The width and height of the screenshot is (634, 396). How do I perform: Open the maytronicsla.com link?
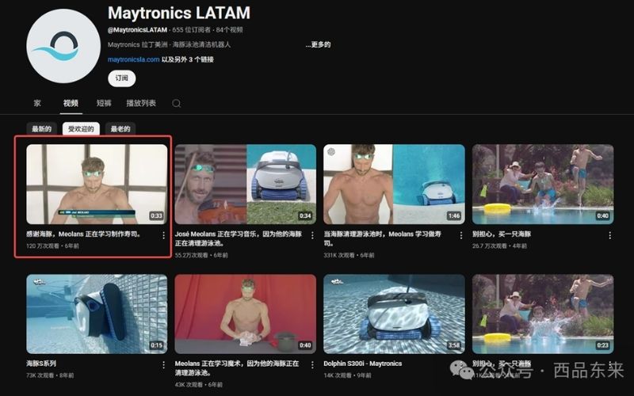coord(133,59)
